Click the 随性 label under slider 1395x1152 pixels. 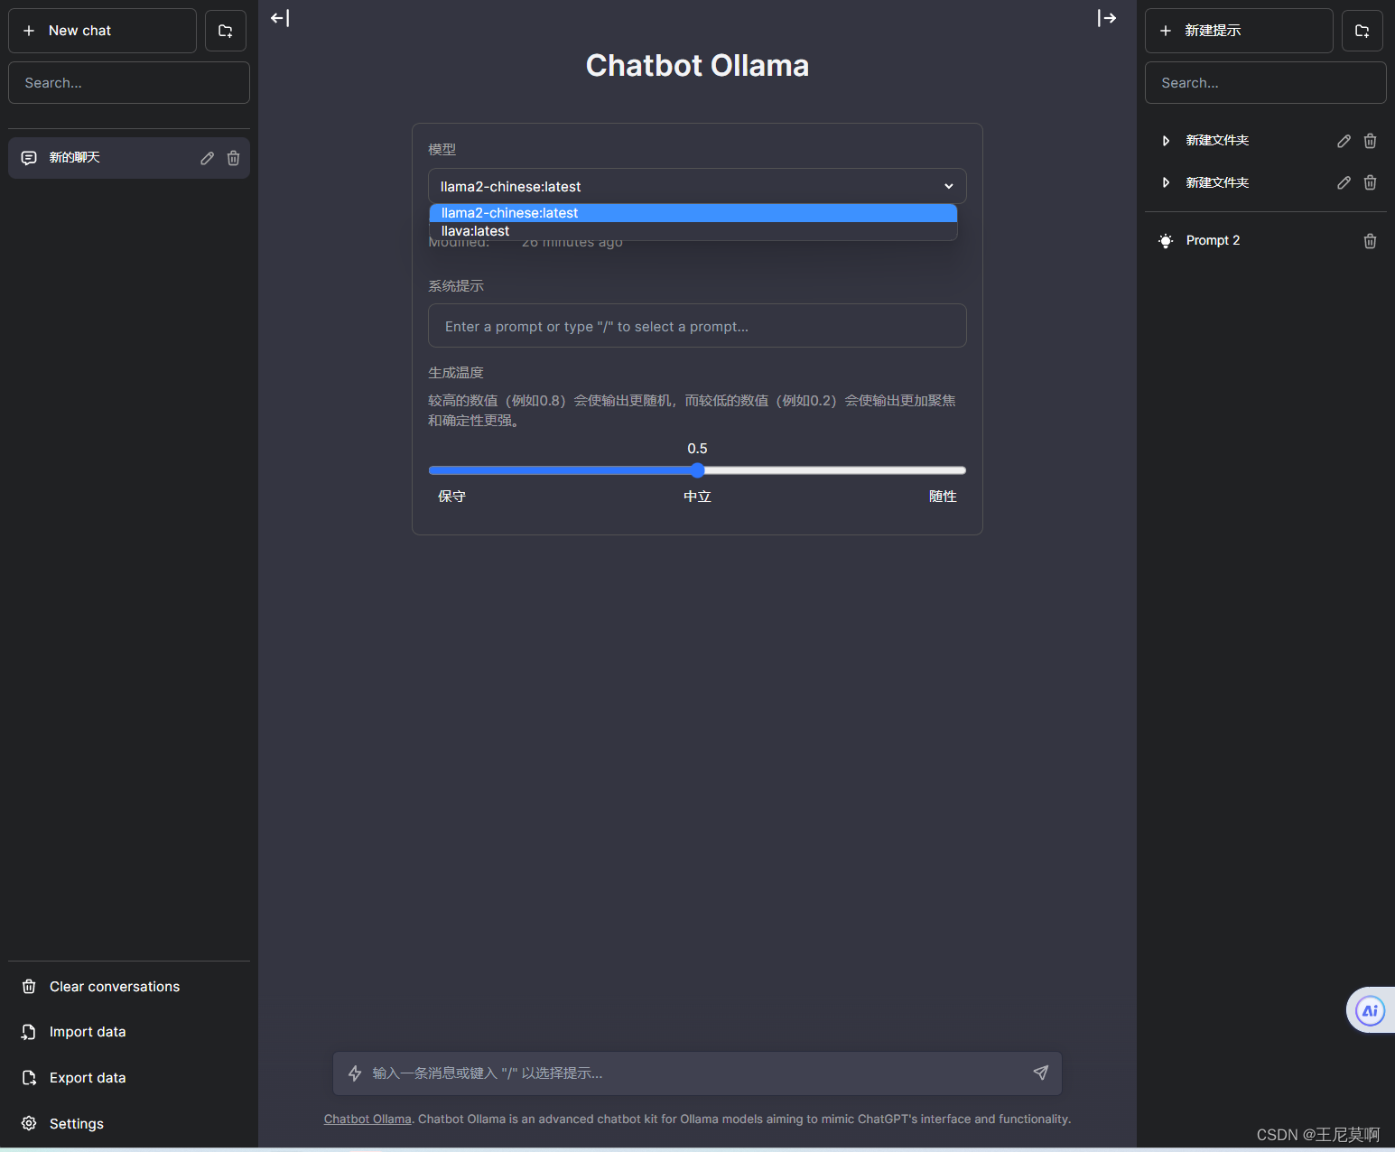[x=943, y=497]
